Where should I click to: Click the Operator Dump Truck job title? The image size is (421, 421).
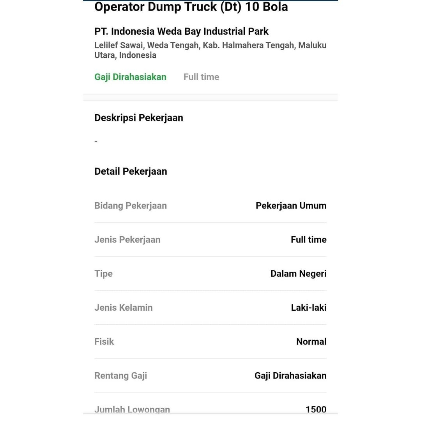[x=191, y=7]
